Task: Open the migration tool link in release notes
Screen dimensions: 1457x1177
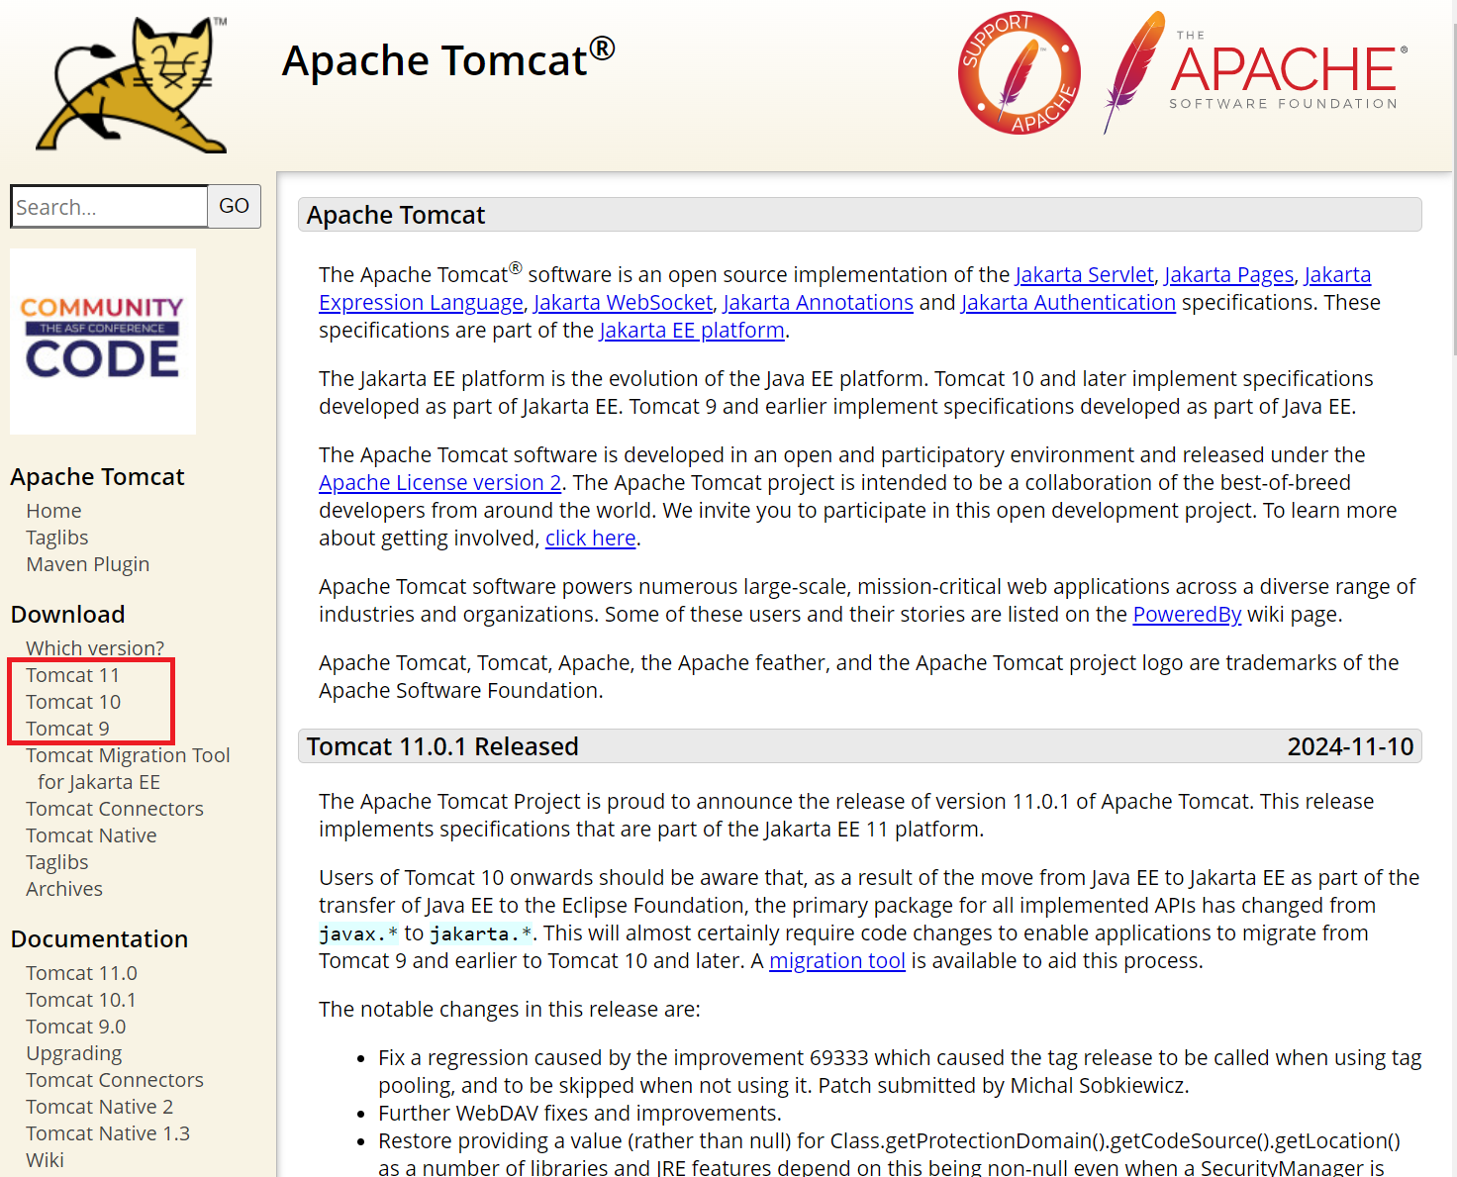Action: click(x=837, y=961)
